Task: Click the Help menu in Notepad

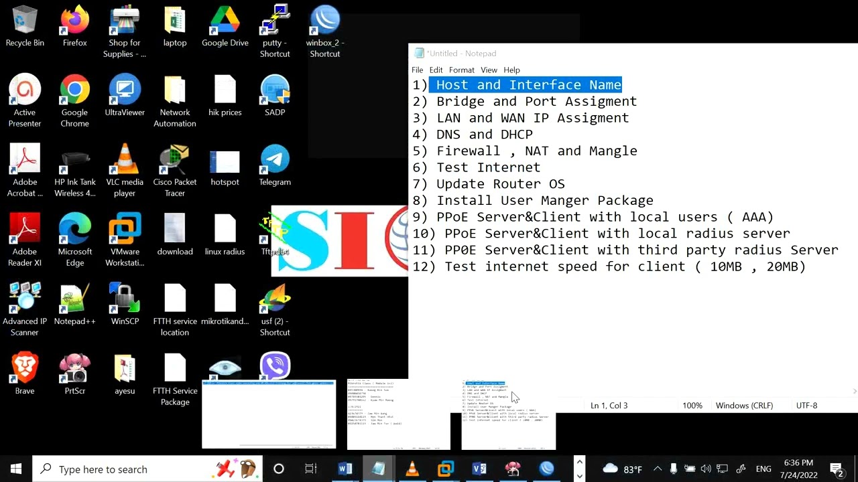Action: point(511,70)
